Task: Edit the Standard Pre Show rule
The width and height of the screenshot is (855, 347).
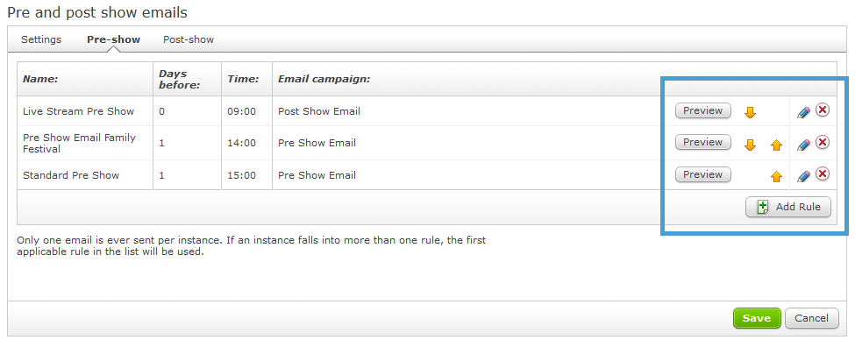Action: 803,176
